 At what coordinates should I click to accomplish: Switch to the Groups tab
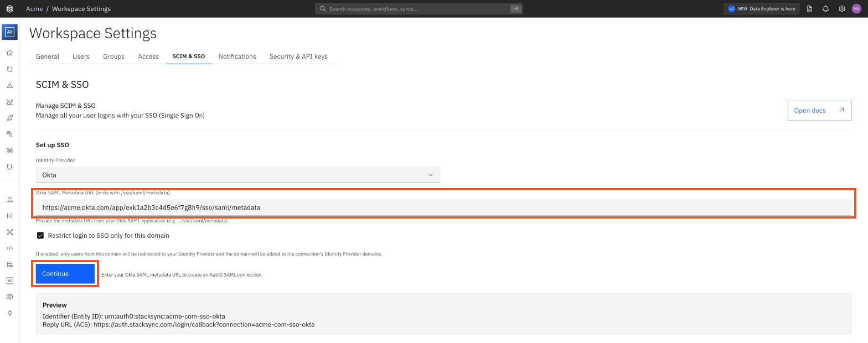tap(113, 56)
